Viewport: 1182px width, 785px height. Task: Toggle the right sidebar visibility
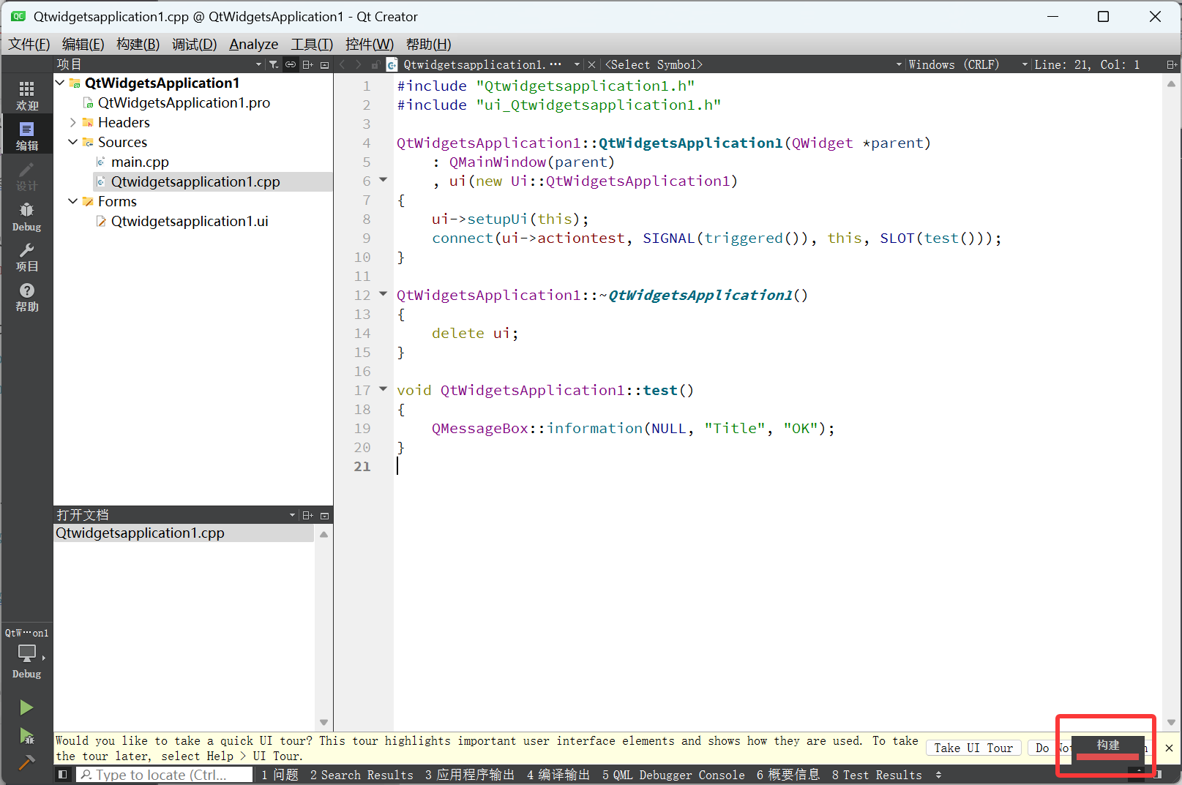point(1158,774)
